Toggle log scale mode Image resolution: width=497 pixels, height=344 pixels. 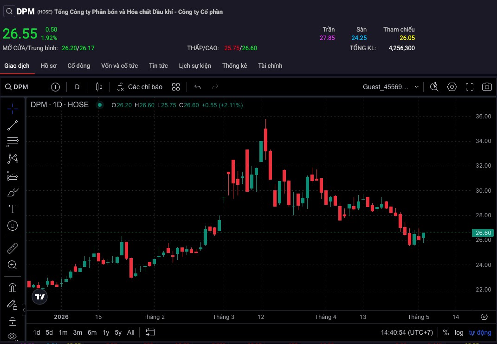[x=459, y=332]
